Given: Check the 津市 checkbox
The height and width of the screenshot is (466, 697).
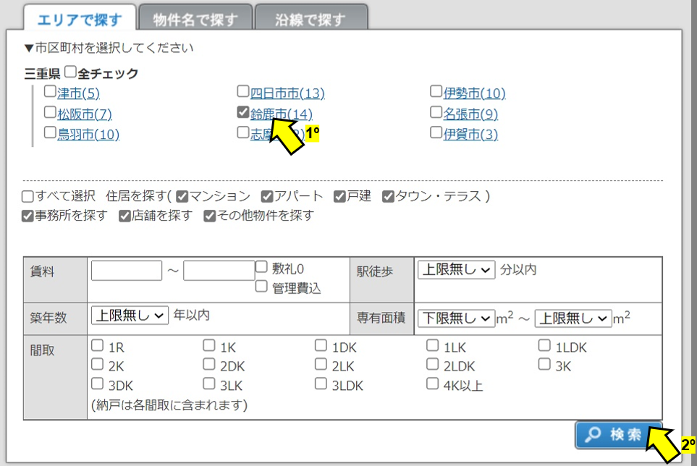Looking at the screenshot, I should [x=50, y=92].
